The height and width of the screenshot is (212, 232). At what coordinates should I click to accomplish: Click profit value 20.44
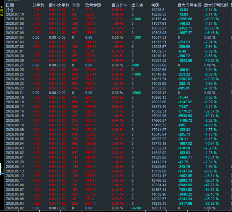(x=90, y=51)
